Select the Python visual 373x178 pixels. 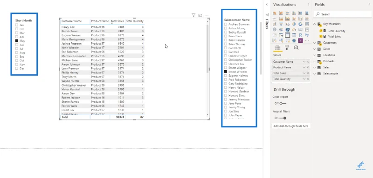[307, 35]
